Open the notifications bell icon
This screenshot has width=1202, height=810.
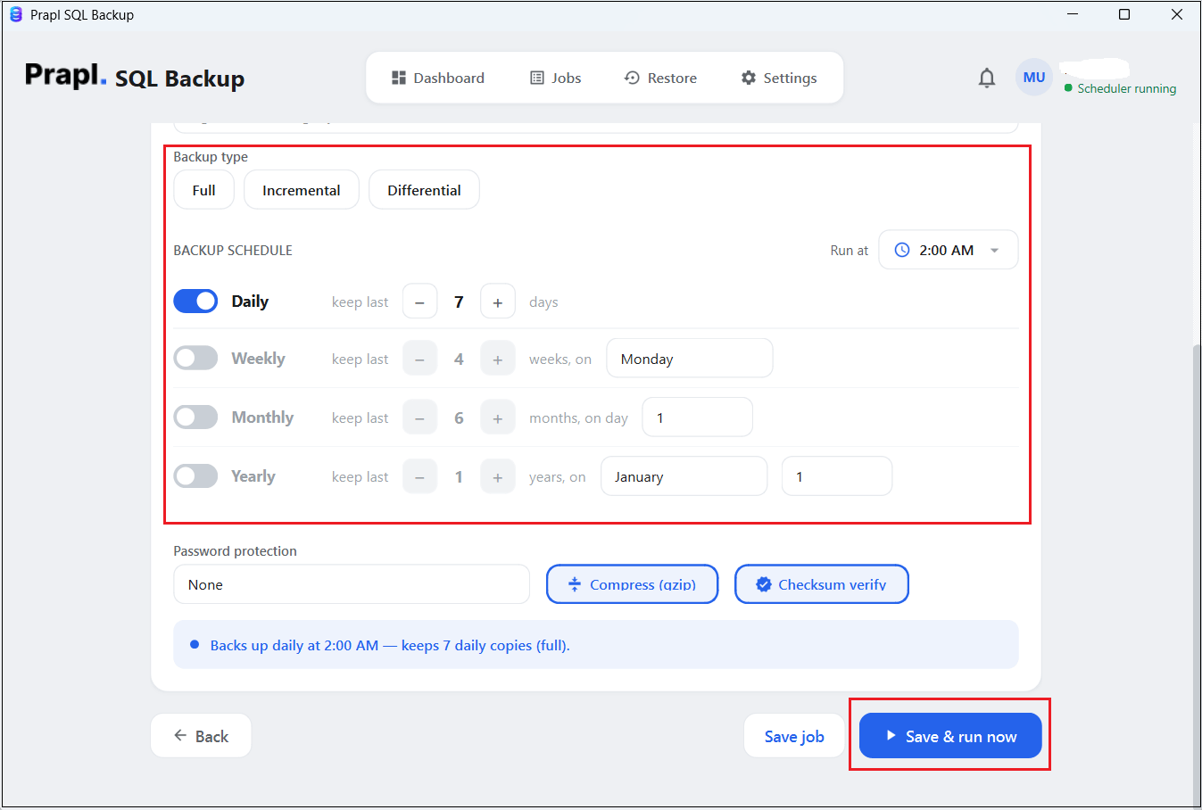point(986,79)
